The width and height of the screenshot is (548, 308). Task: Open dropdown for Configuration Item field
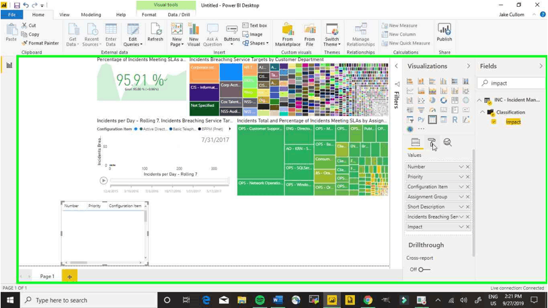pyautogui.click(x=461, y=187)
